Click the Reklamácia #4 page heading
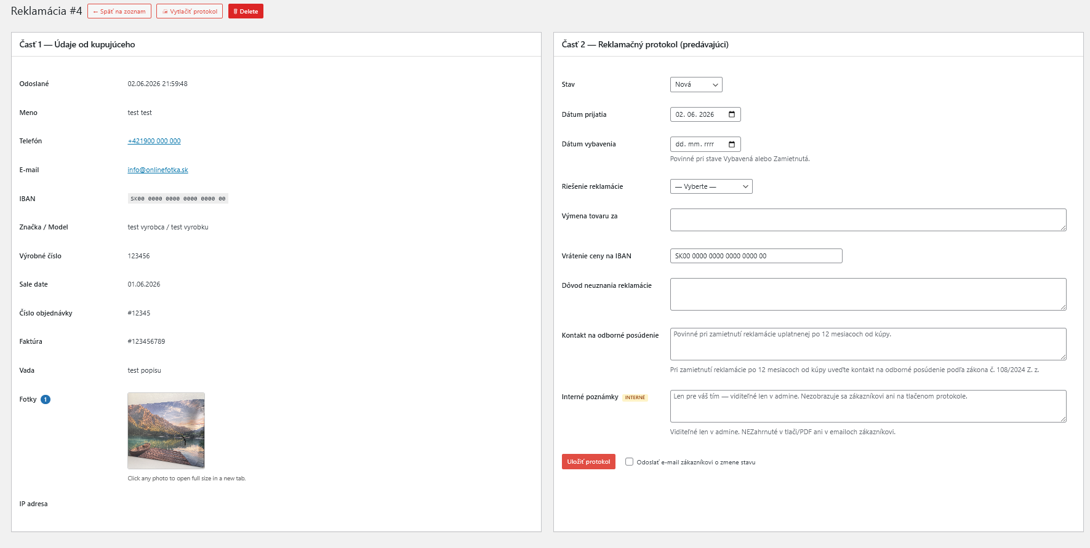 tap(46, 11)
